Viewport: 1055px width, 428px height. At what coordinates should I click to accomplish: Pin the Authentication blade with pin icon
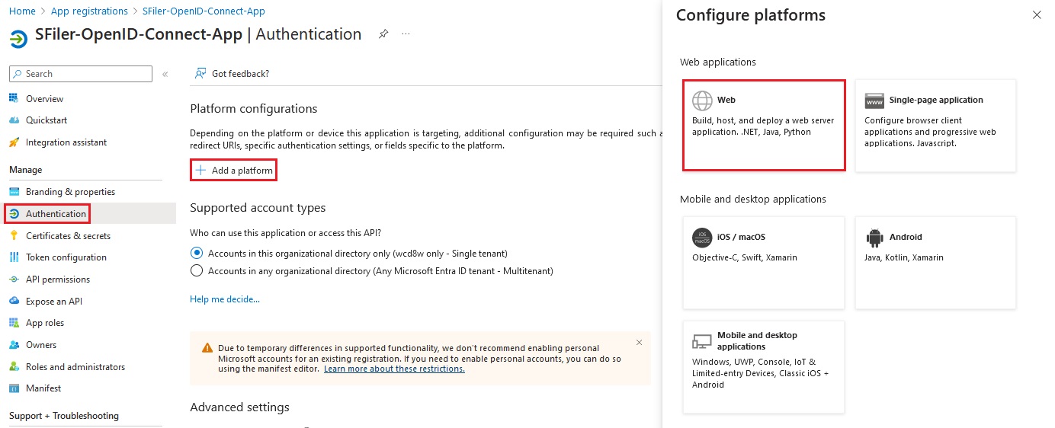(x=383, y=34)
